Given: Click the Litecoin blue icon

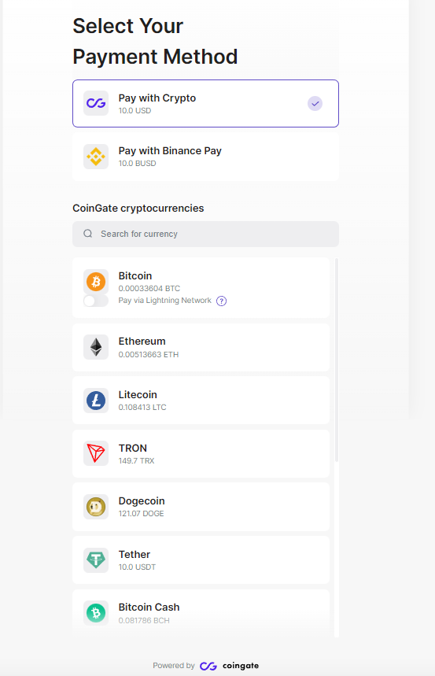Looking at the screenshot, I should coord(96,401).
